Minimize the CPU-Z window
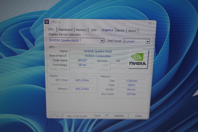 125,23
